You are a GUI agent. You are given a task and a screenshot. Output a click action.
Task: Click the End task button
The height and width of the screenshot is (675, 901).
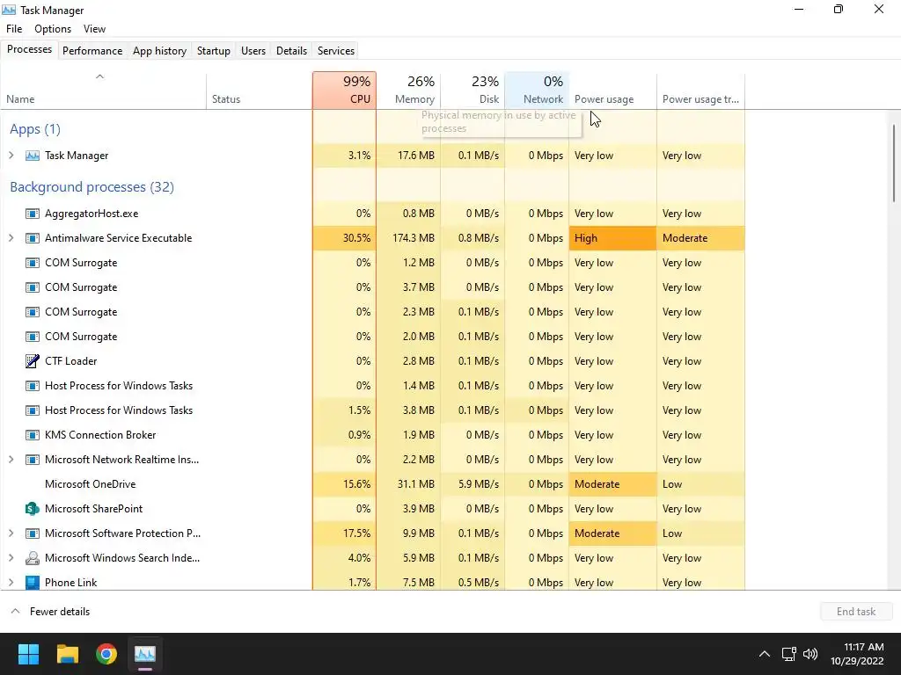pos(855,612)
